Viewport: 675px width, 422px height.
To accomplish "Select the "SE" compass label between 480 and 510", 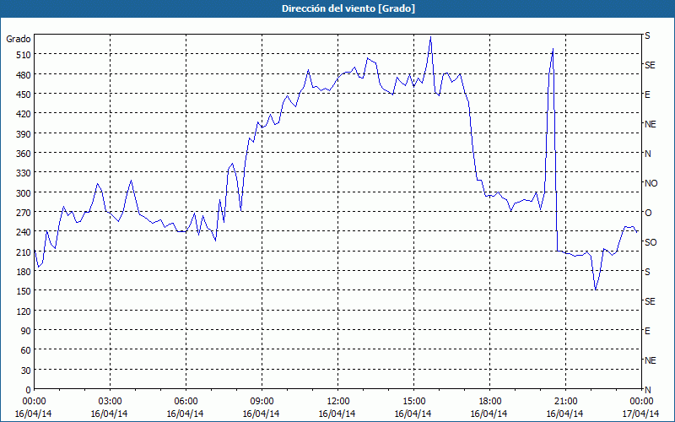I will click(650, 65).
